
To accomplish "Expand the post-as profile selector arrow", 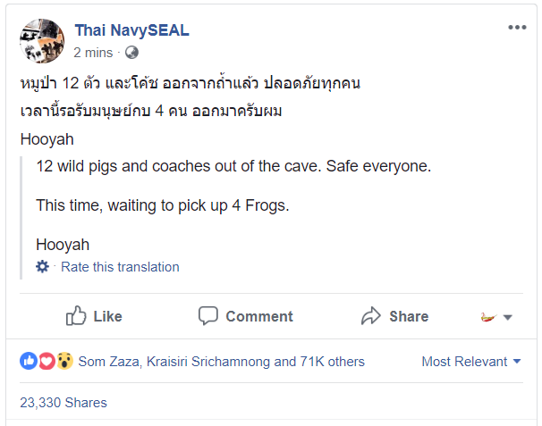I will (508, 317).
